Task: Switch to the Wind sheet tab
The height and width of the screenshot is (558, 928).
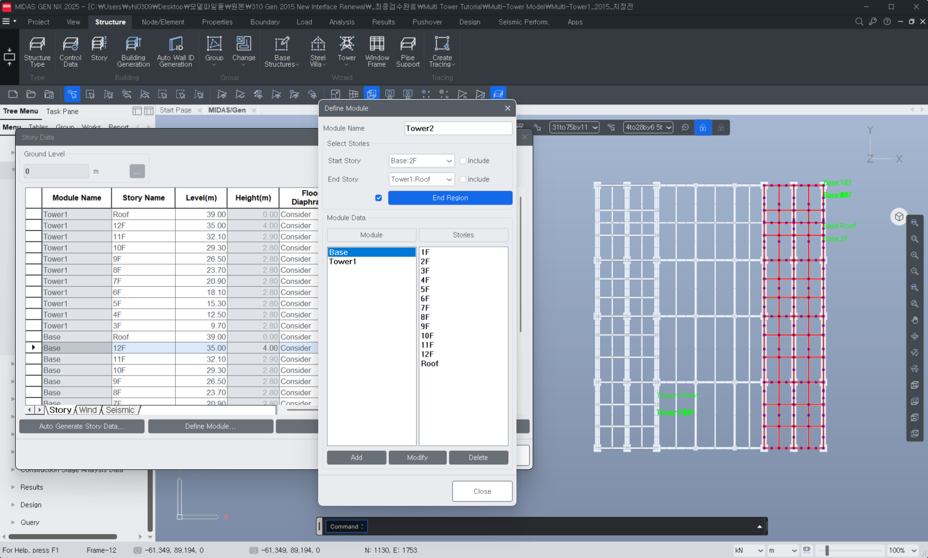Action: pyautogui.click(x=88, y=410)
